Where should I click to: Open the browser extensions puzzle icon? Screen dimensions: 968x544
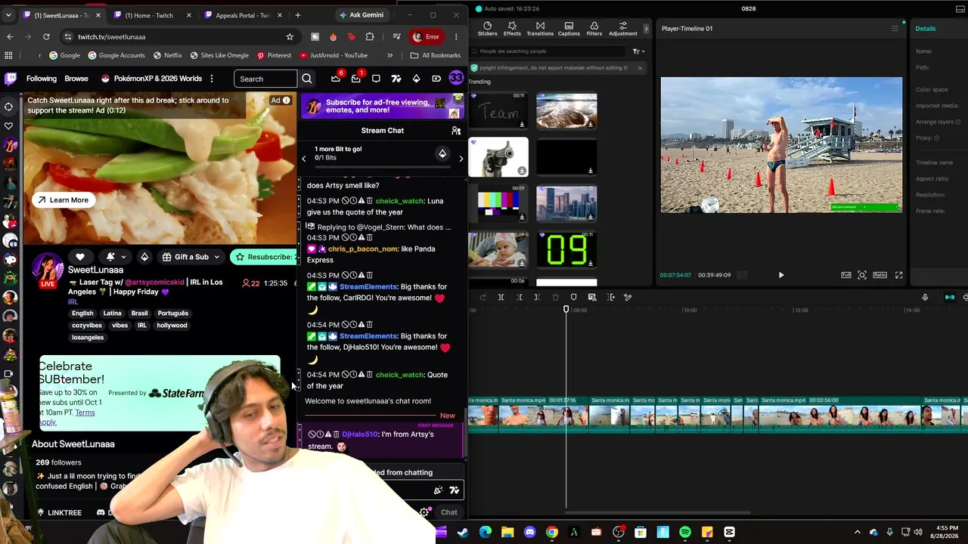(x=370, y=36)
